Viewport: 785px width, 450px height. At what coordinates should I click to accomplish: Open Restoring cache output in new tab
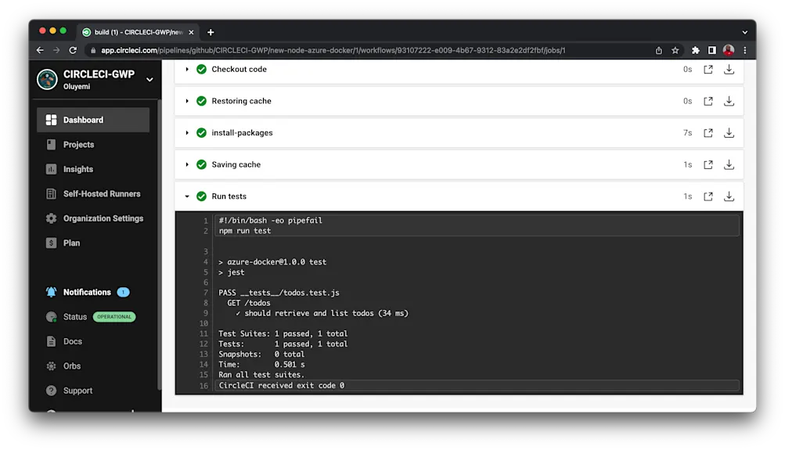(708, 101)
